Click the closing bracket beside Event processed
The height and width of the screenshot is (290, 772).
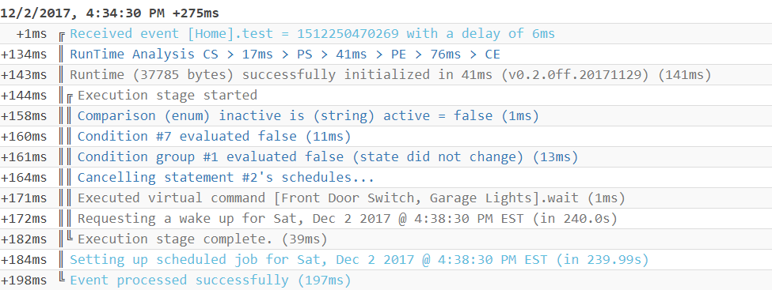[x=62, y=279]
